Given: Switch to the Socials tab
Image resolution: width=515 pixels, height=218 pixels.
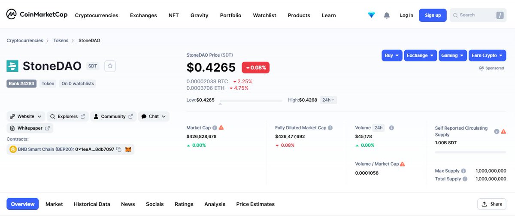Looking at the screenshot, I should coord(154,204).
